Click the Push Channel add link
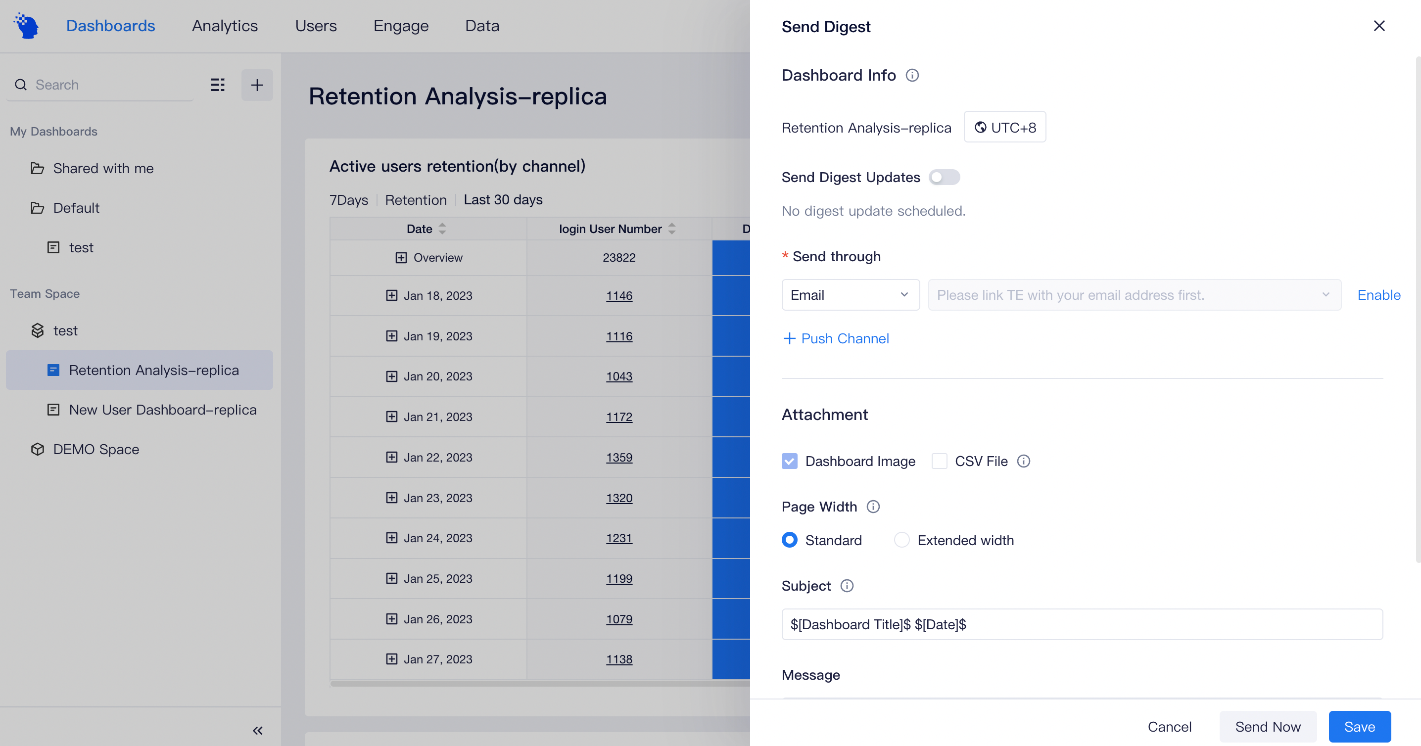This screenshot has width=1421, height=746. pyautogui.click(x=836, y=338)
